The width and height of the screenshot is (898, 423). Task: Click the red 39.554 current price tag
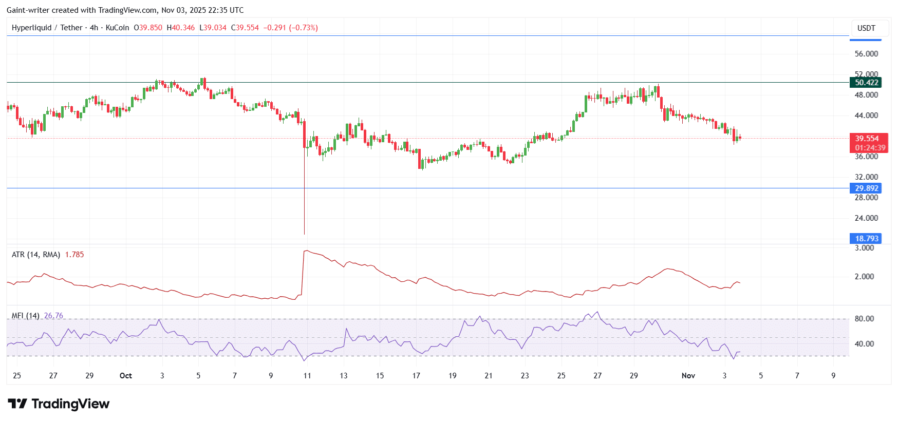867,139
